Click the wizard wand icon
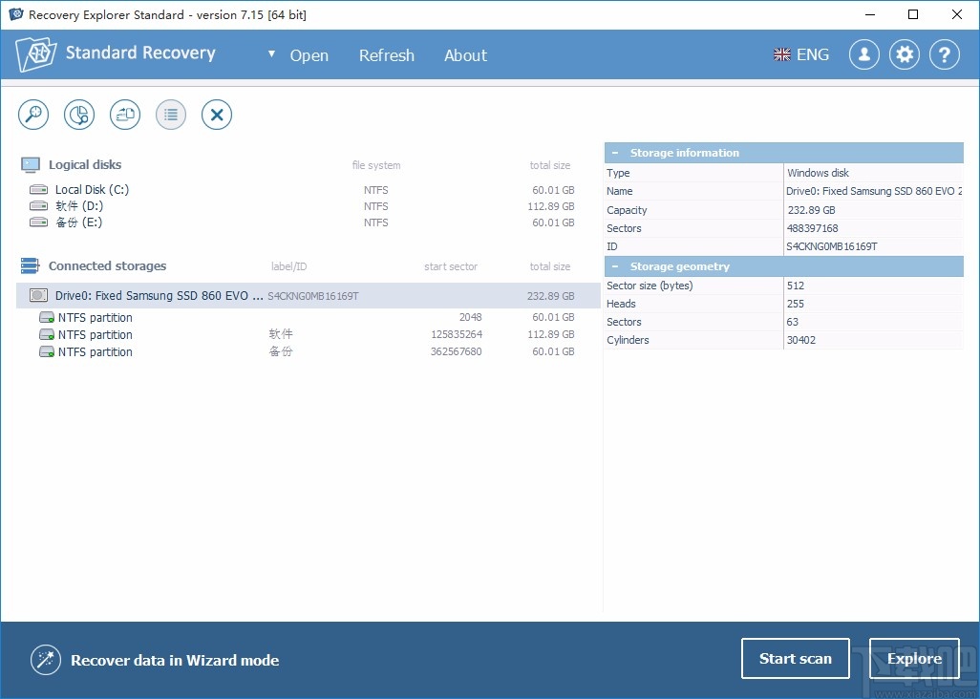The image size is (980, 699). [x=46, y=660]
